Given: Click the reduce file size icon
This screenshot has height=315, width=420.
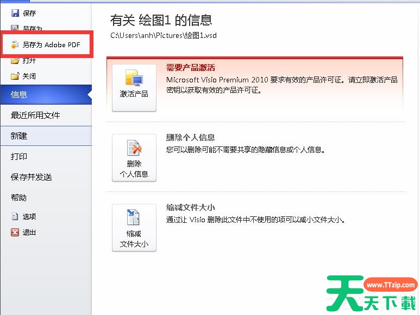Looking at the screenshot, I should (x=134, y=217).
